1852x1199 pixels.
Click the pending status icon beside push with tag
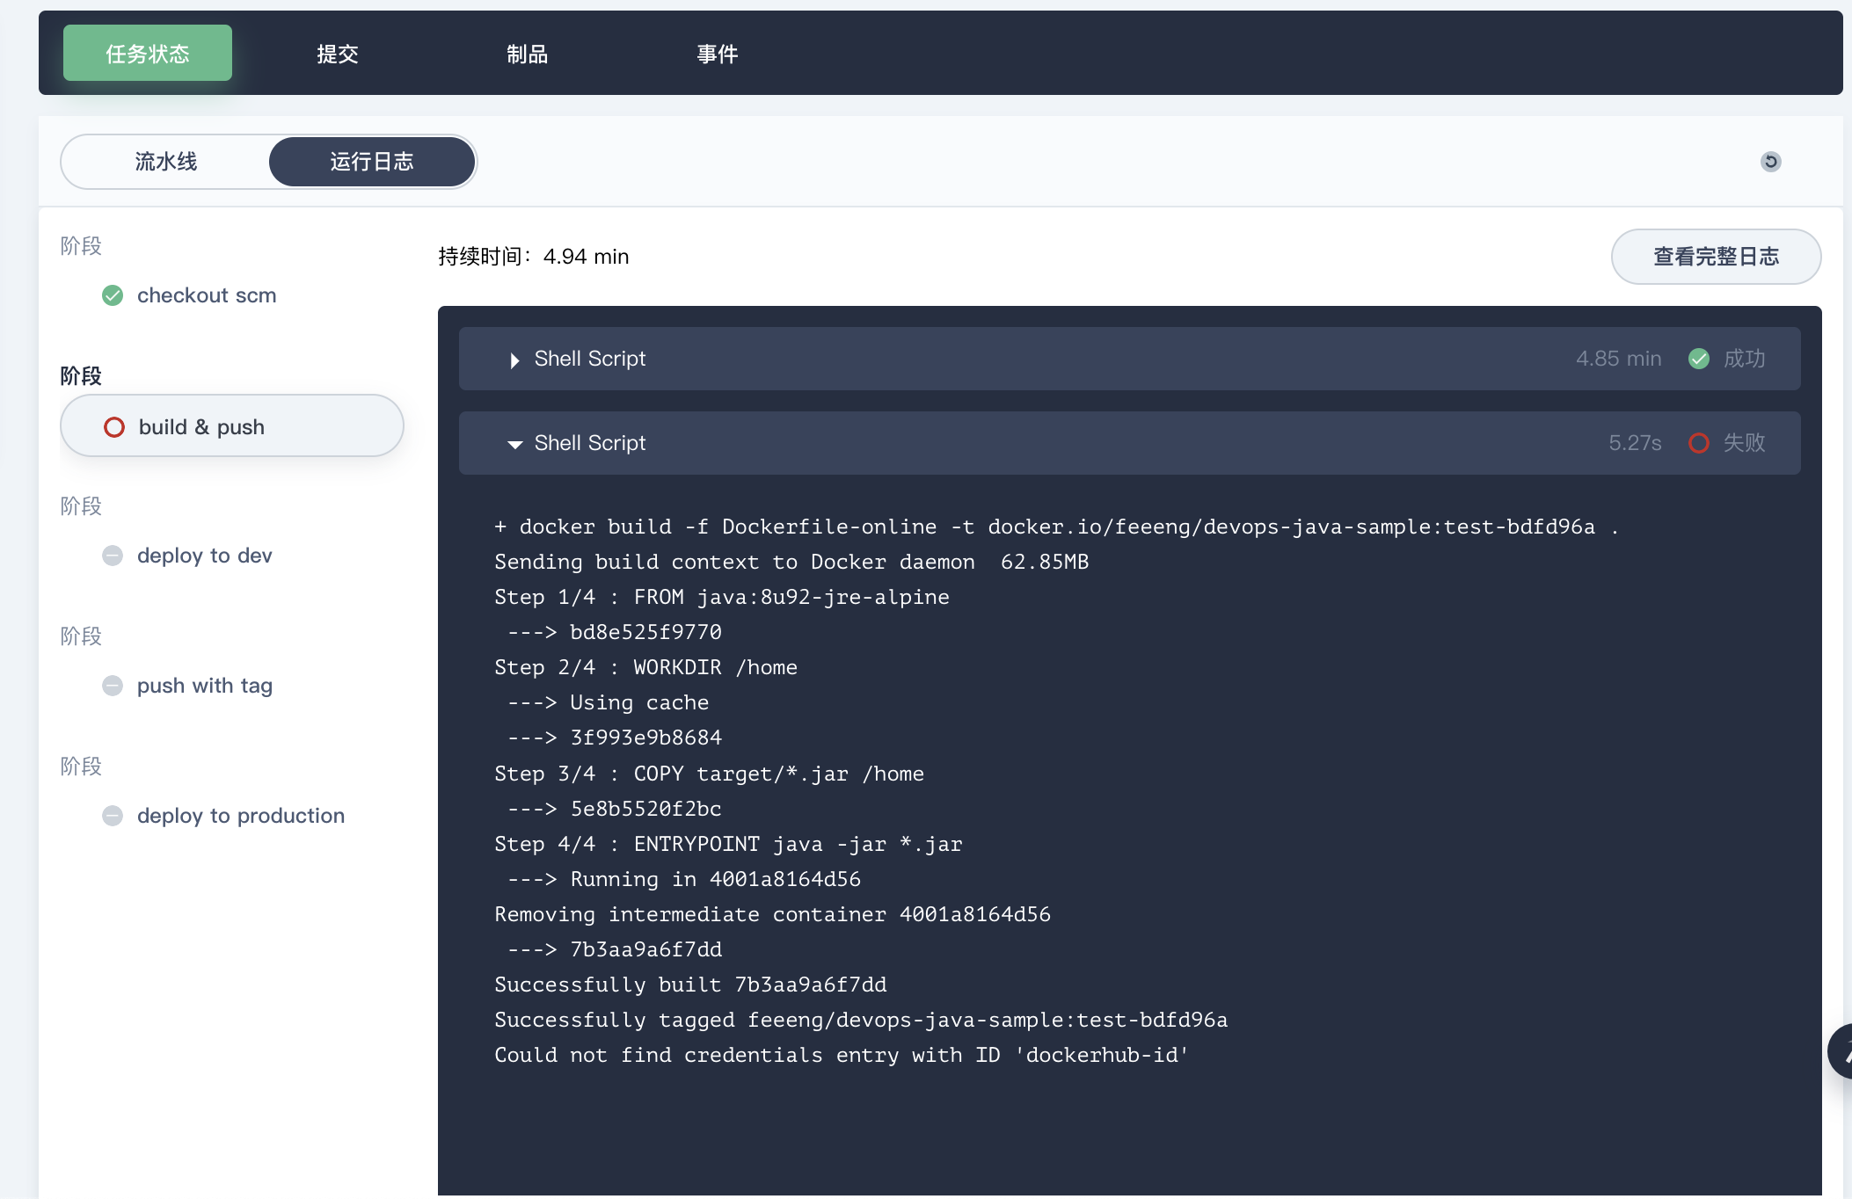[112, 686]
